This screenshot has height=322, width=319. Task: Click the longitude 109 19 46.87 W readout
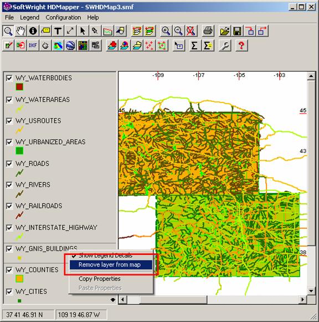(81, 315)
